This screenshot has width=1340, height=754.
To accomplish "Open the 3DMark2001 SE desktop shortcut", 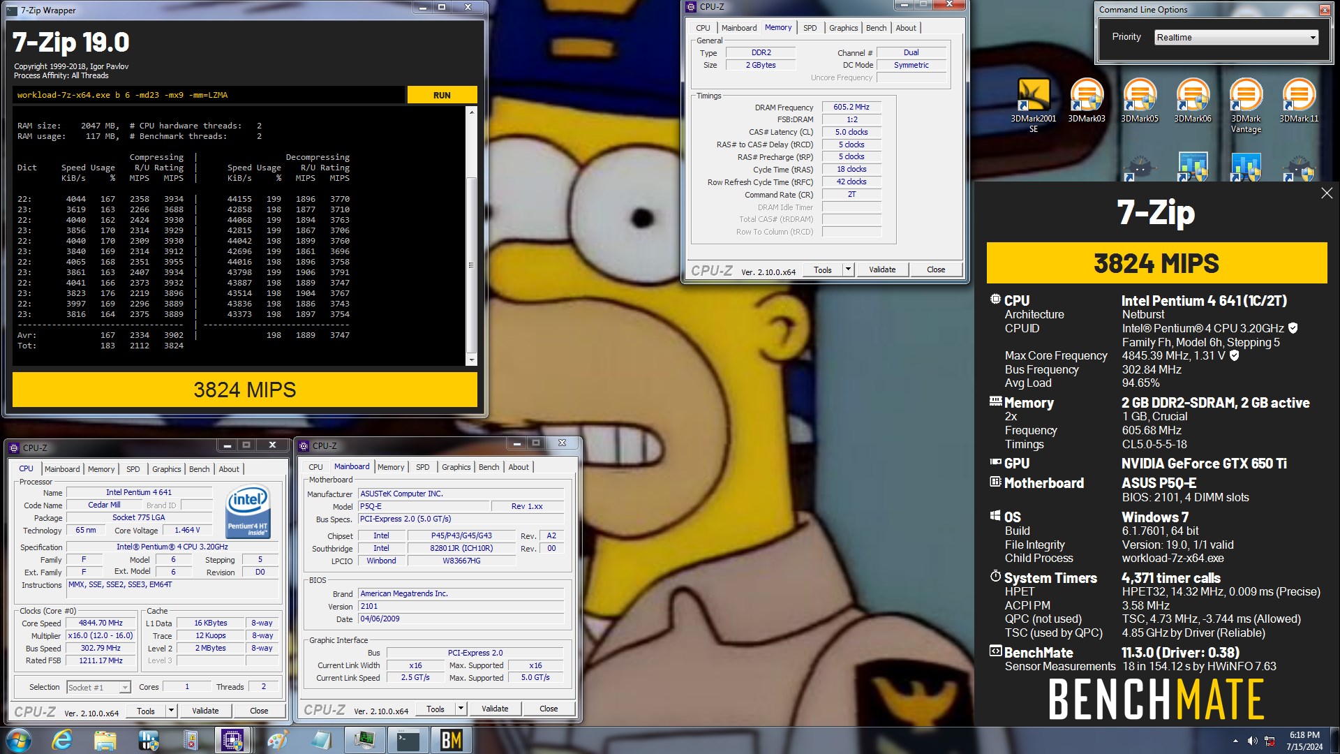I will point(1034,105).
